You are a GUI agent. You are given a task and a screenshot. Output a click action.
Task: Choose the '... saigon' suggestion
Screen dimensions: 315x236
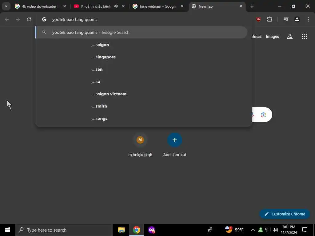[x=141, y=45]
